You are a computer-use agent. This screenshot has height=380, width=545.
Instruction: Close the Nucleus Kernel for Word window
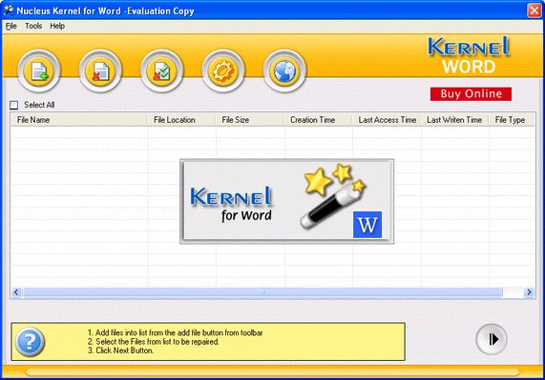pyautogui.click(x=535, y=10)
